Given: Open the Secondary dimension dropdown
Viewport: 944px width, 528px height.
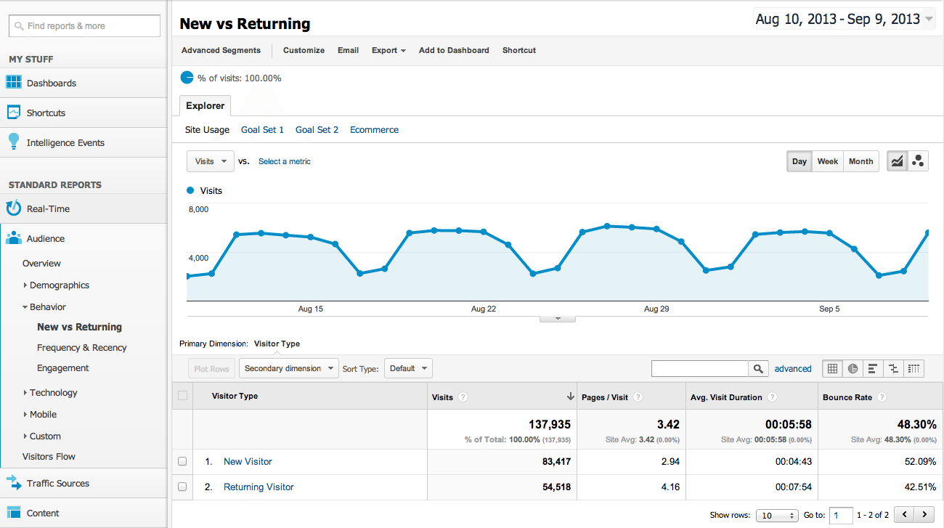Looking at the screenshot, I should pos(289,369).
